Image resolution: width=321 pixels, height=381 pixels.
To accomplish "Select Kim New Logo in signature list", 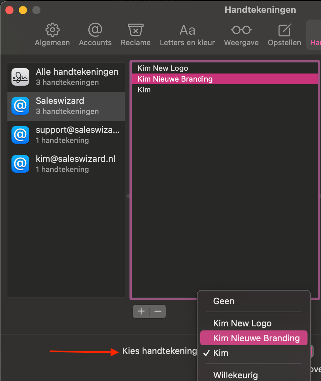I will coord(163,68).
